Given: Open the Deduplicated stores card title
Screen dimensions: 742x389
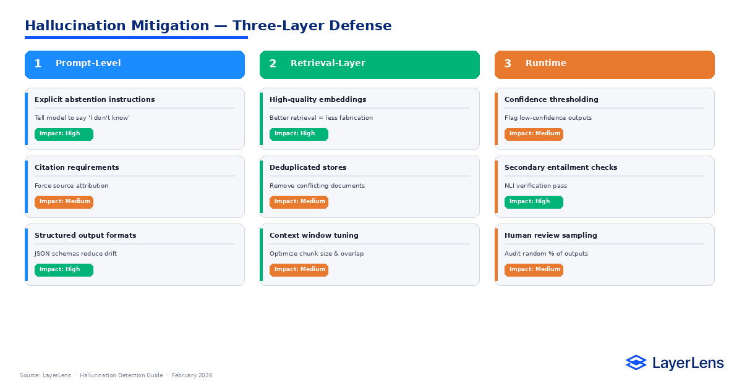Looking at the screenshot, I should [x=308, y=167].
